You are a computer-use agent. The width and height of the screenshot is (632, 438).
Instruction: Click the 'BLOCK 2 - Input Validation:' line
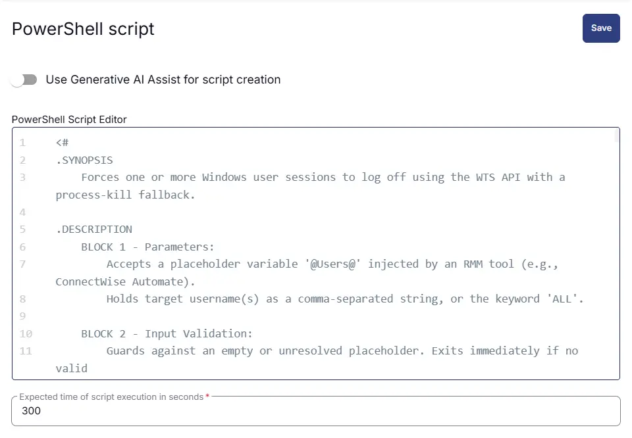tap(167, 333)
